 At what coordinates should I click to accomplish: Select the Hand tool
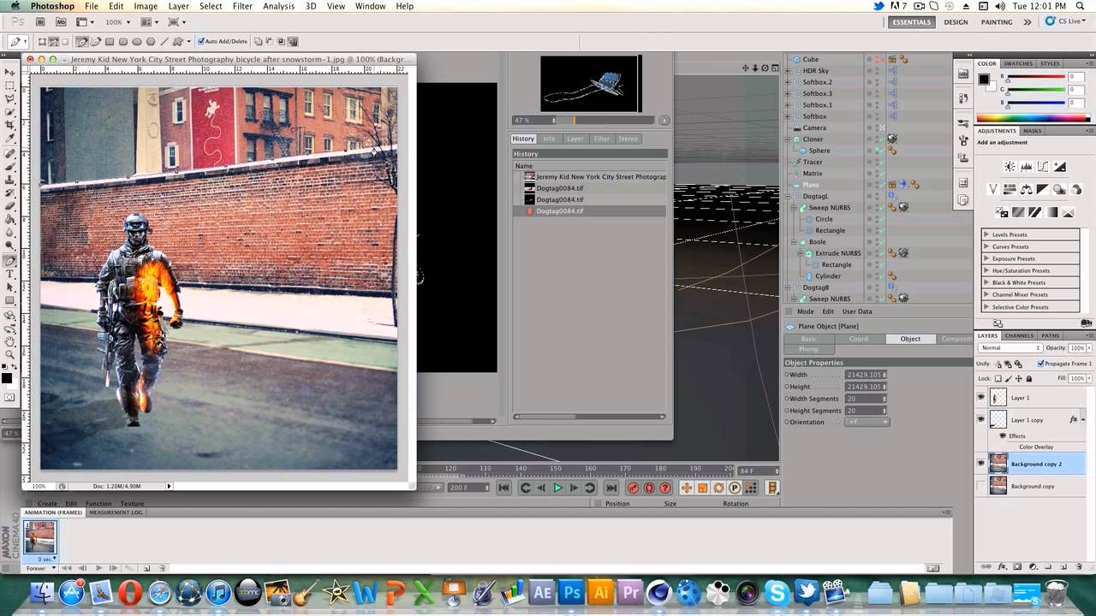[10, 341]
